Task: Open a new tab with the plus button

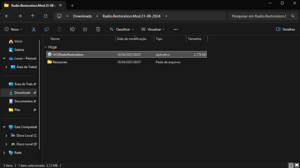Action: coord(72,6)
